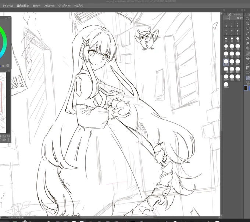This screenshot has width=250, height=222.
Task: Pick the 20 brush size preset
Action: (226, 47)
